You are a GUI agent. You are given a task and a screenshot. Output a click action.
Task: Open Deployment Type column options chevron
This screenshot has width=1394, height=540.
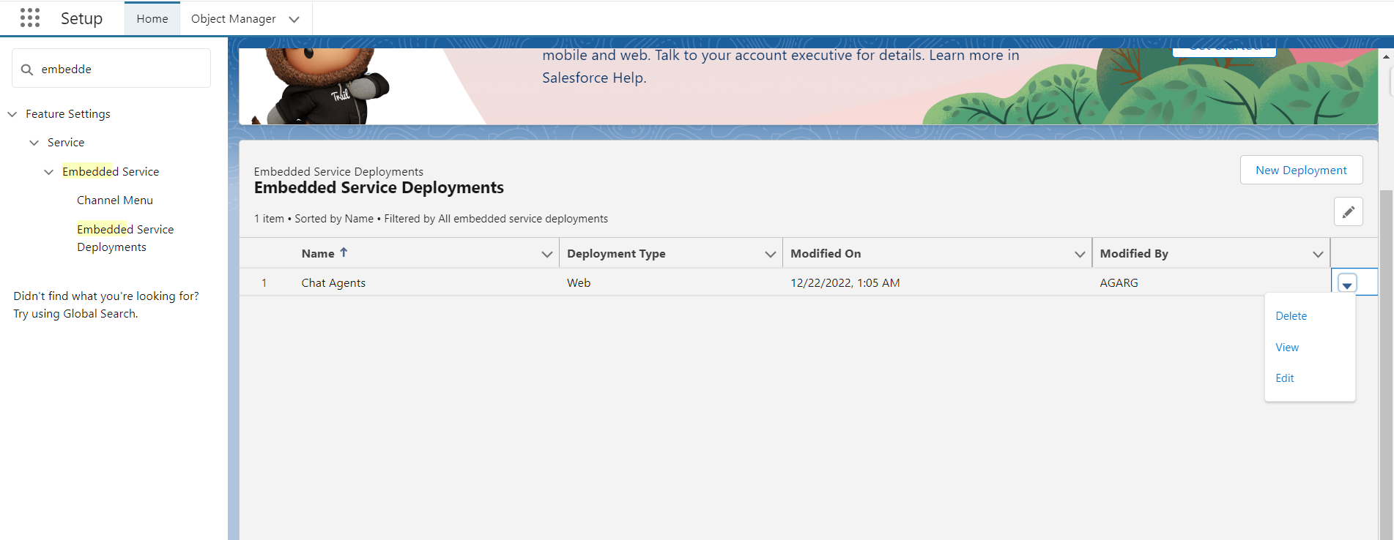770,254
